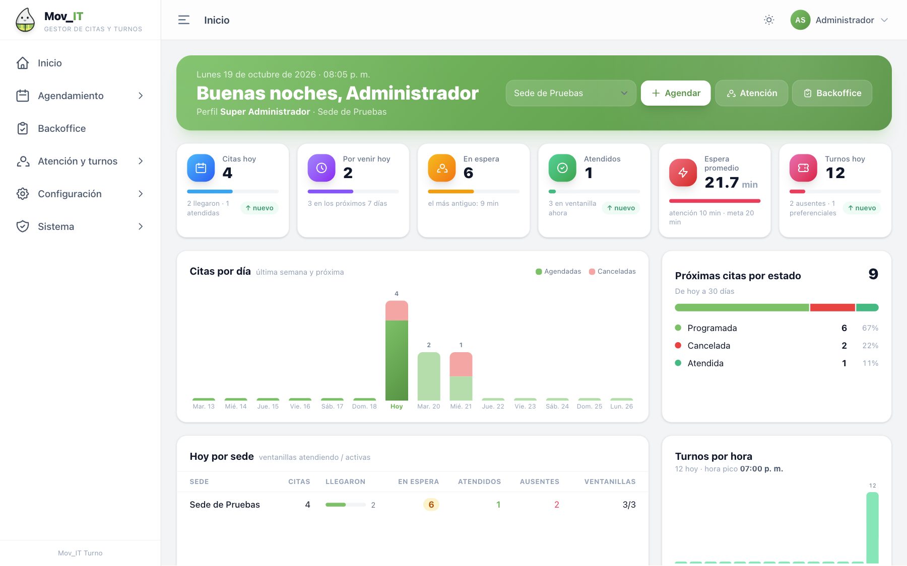Click the Agendar button
Image resolution: width=907 pixels, height=566 pixels.
[x=676, y=93]
